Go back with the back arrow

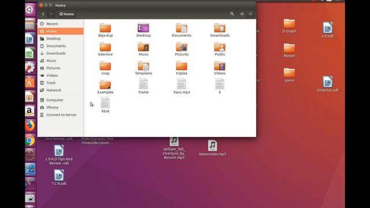tap(43, 14)
